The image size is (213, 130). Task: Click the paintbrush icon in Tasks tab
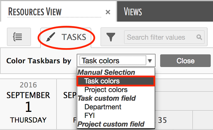coord(50,37)
